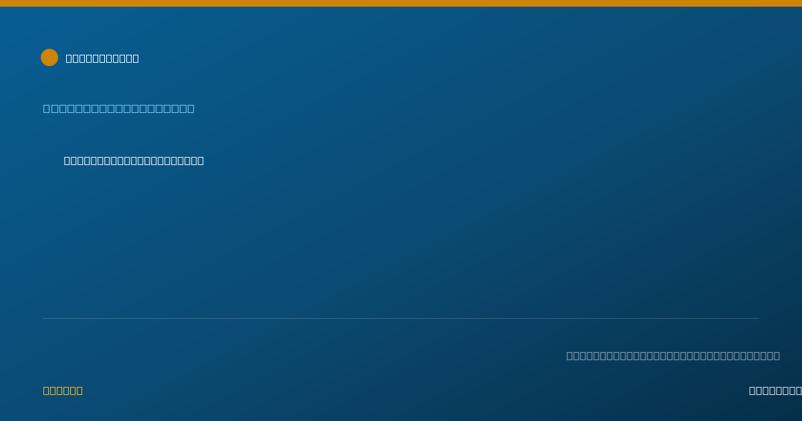Choose the white description line under title

pyautogui.click(x=134, y=160)
